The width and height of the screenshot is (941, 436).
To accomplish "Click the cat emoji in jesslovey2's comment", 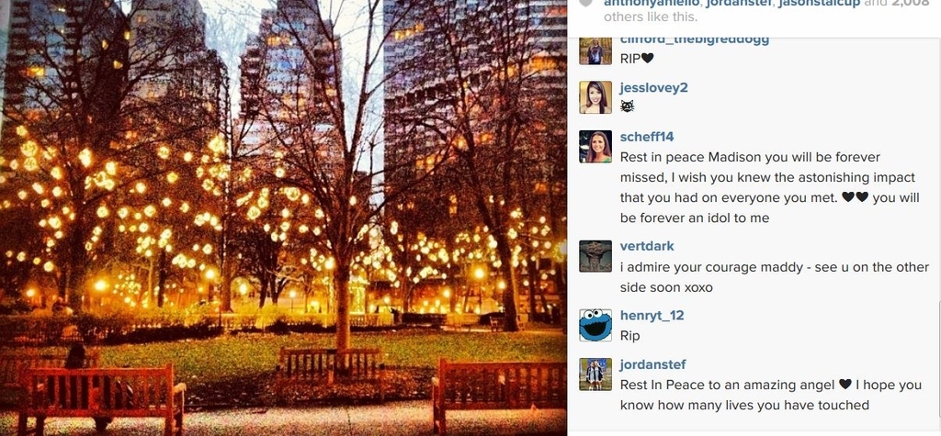I will tap(627, 106).
